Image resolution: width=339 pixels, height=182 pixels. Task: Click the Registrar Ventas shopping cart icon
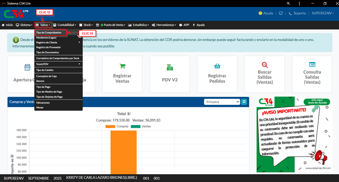click(122, 66)
